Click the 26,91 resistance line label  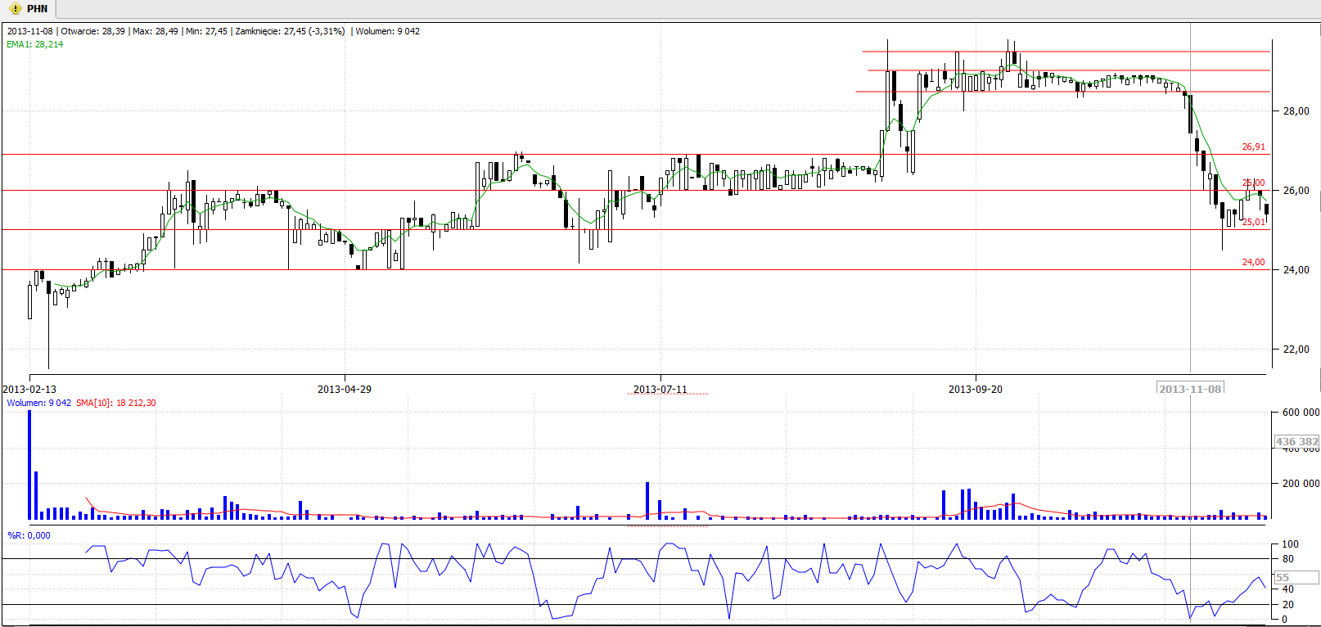tap(1253, 147)
